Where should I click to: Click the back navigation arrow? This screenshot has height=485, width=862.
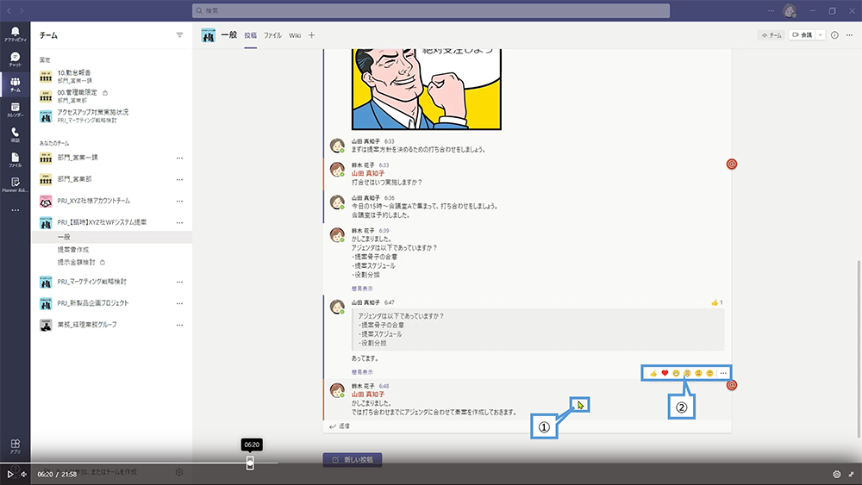(x=9, y=10)
